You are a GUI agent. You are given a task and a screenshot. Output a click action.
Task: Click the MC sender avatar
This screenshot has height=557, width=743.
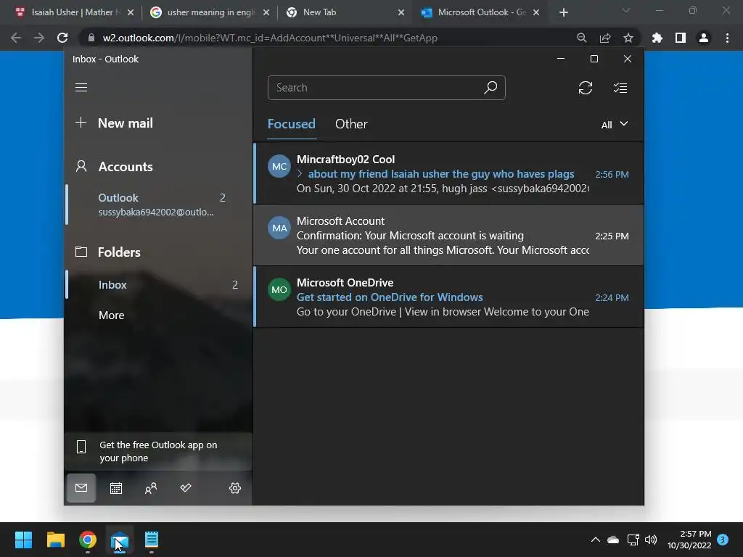279,166
